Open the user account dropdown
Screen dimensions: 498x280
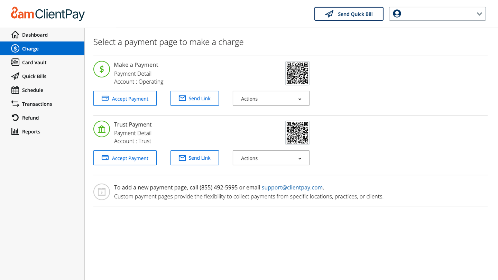click(x=437, y=14)
